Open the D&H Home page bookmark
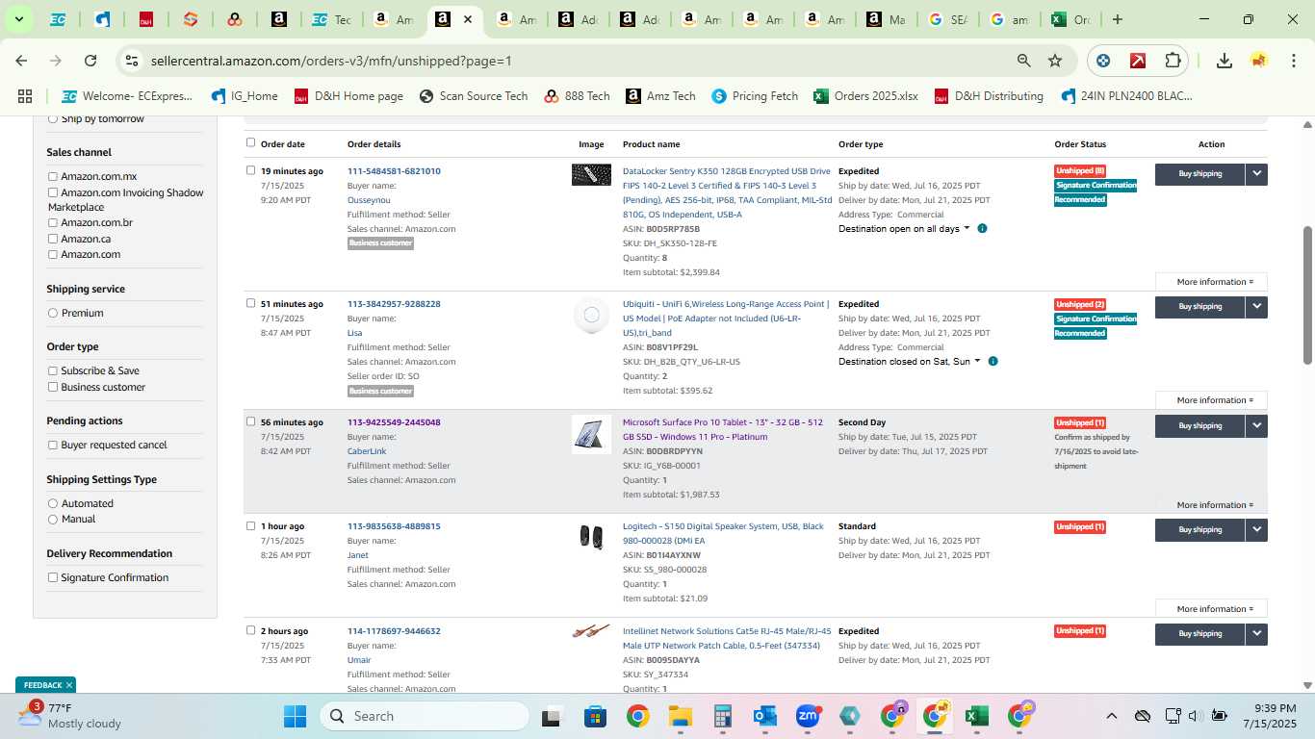 pyautogui.click(x=348, y=96)
